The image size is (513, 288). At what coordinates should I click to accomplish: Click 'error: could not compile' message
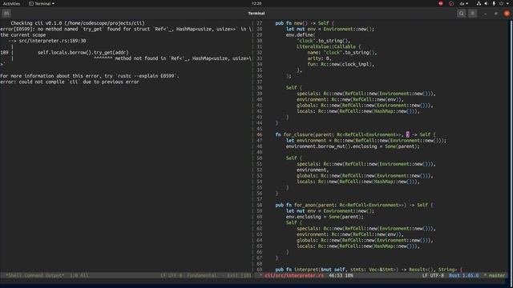pos(32,82)
